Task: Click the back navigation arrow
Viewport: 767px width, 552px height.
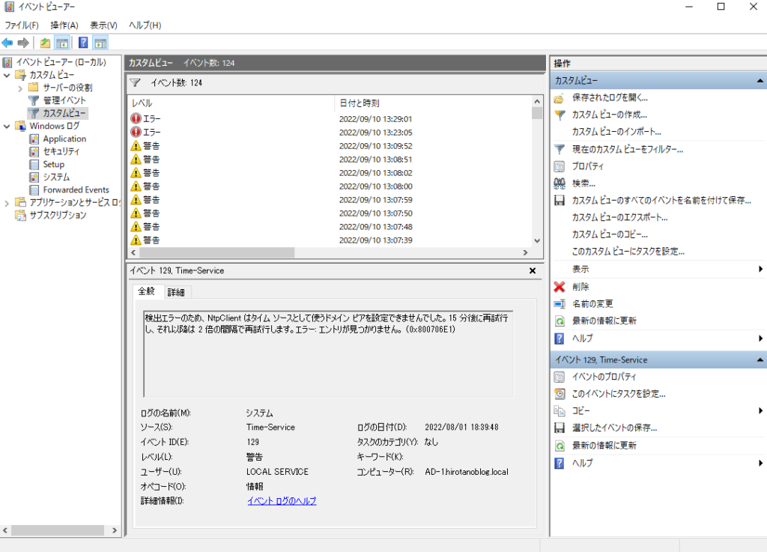Action: (x=7, y=43)
